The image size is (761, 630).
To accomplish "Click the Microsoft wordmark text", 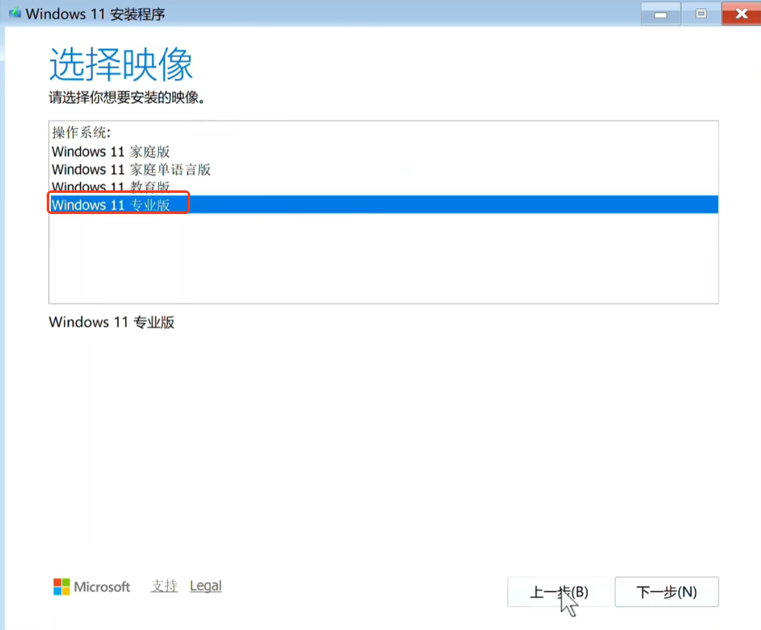I will tap(102, 586).
